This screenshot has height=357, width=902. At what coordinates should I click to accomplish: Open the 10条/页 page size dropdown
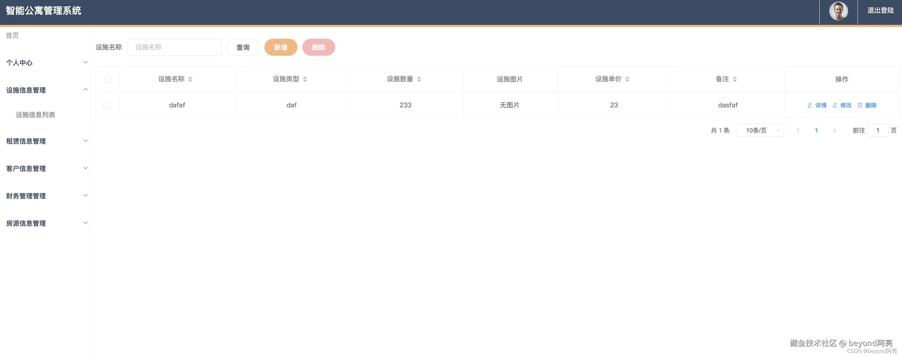pos(760,130)
